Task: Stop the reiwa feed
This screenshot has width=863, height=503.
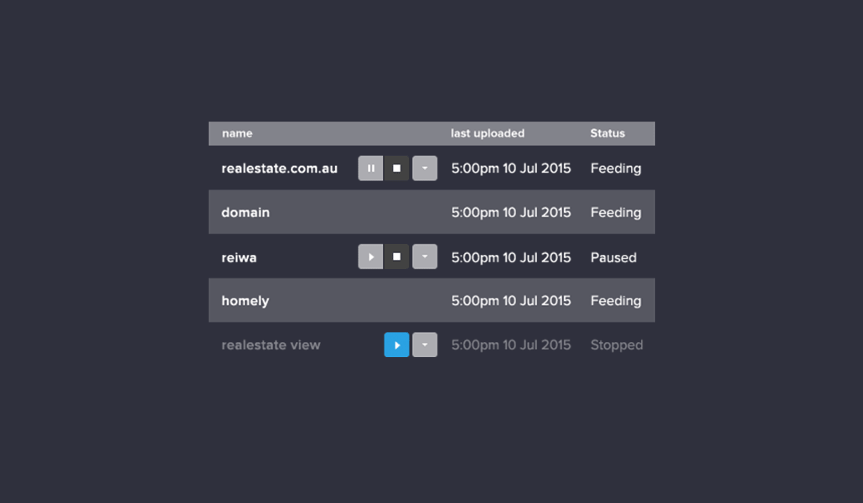Action: click(396, 257)
